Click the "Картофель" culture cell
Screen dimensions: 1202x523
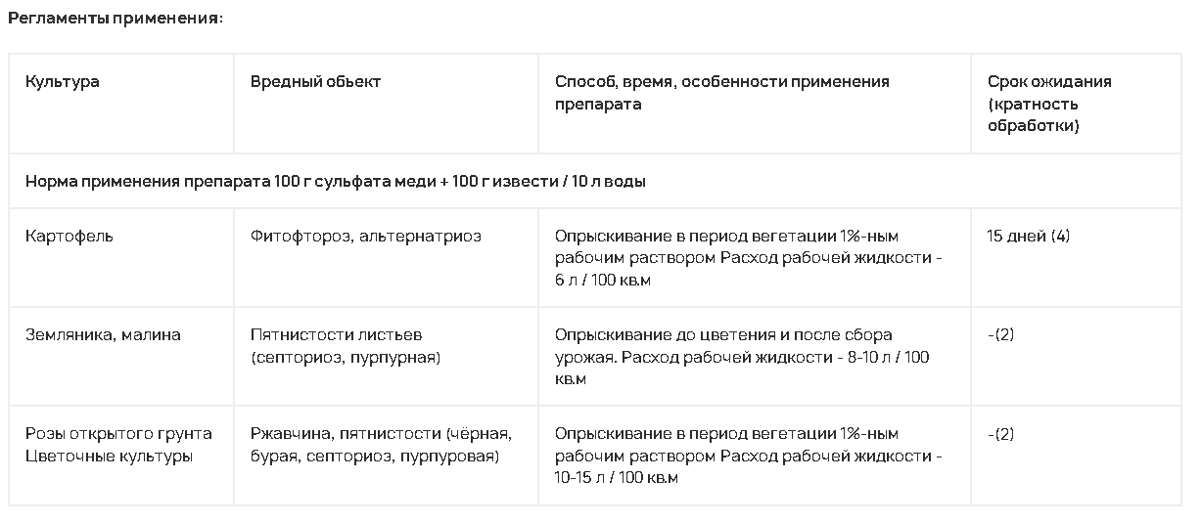tap(69, 237)
